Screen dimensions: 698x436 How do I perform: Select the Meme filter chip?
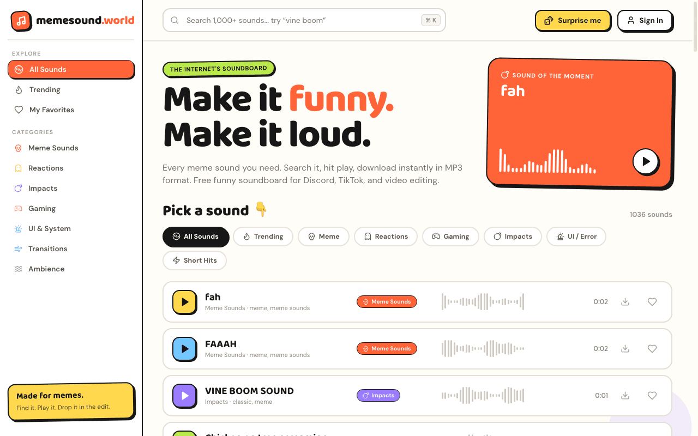pos(323,237)
